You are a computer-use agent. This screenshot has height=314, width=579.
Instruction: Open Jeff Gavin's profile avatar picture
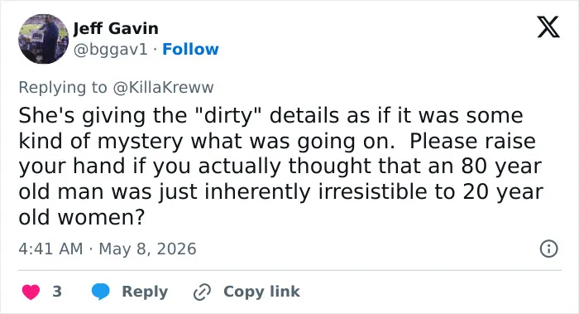[x=43, y=39]
